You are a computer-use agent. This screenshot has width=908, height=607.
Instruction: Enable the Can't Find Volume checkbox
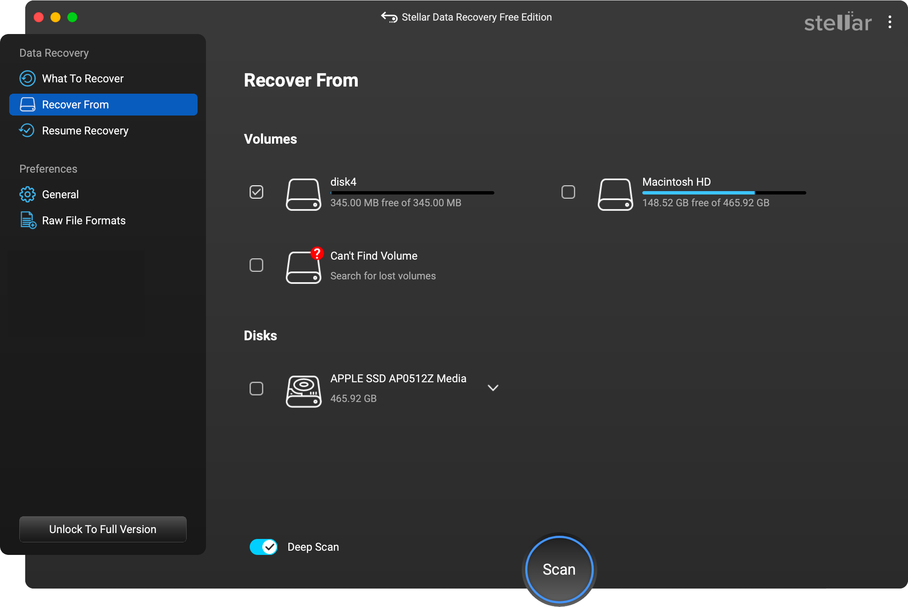(256, 265)
